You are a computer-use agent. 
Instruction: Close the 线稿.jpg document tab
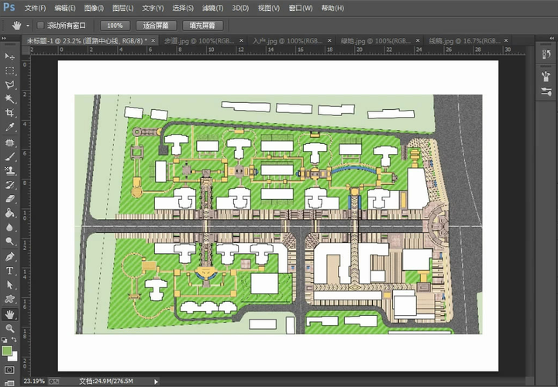pos(505,40)
